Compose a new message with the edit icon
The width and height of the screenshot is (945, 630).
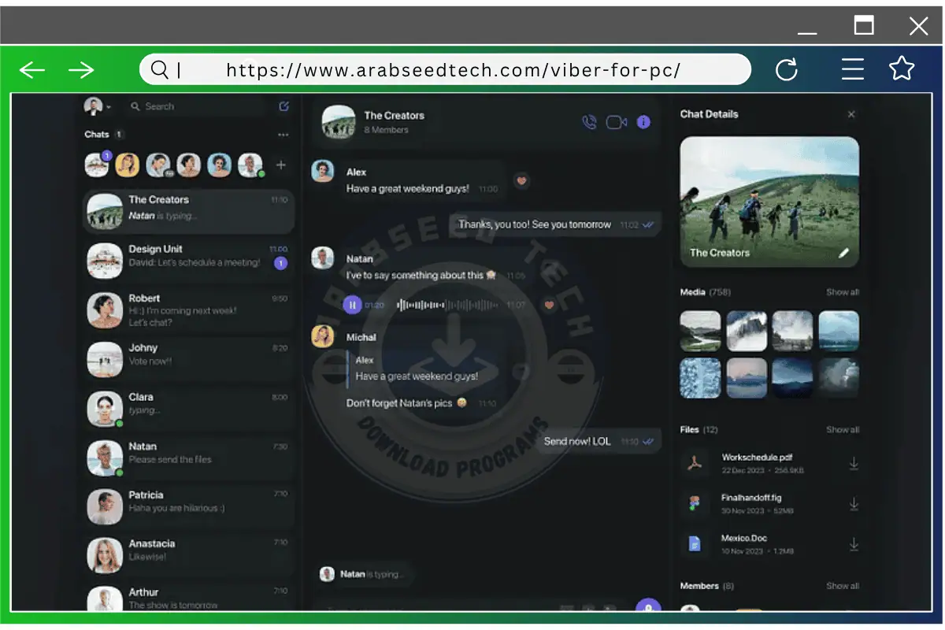click(x=284, y=106)
